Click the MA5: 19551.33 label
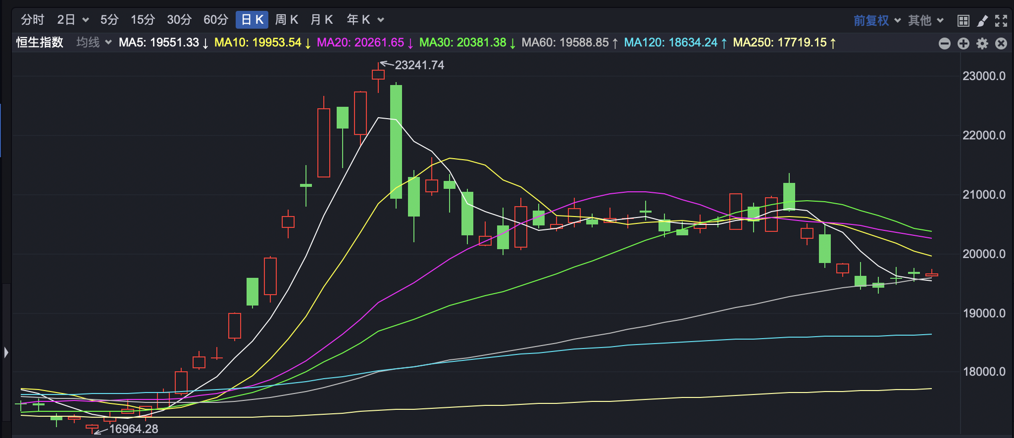 pos(163,43)
